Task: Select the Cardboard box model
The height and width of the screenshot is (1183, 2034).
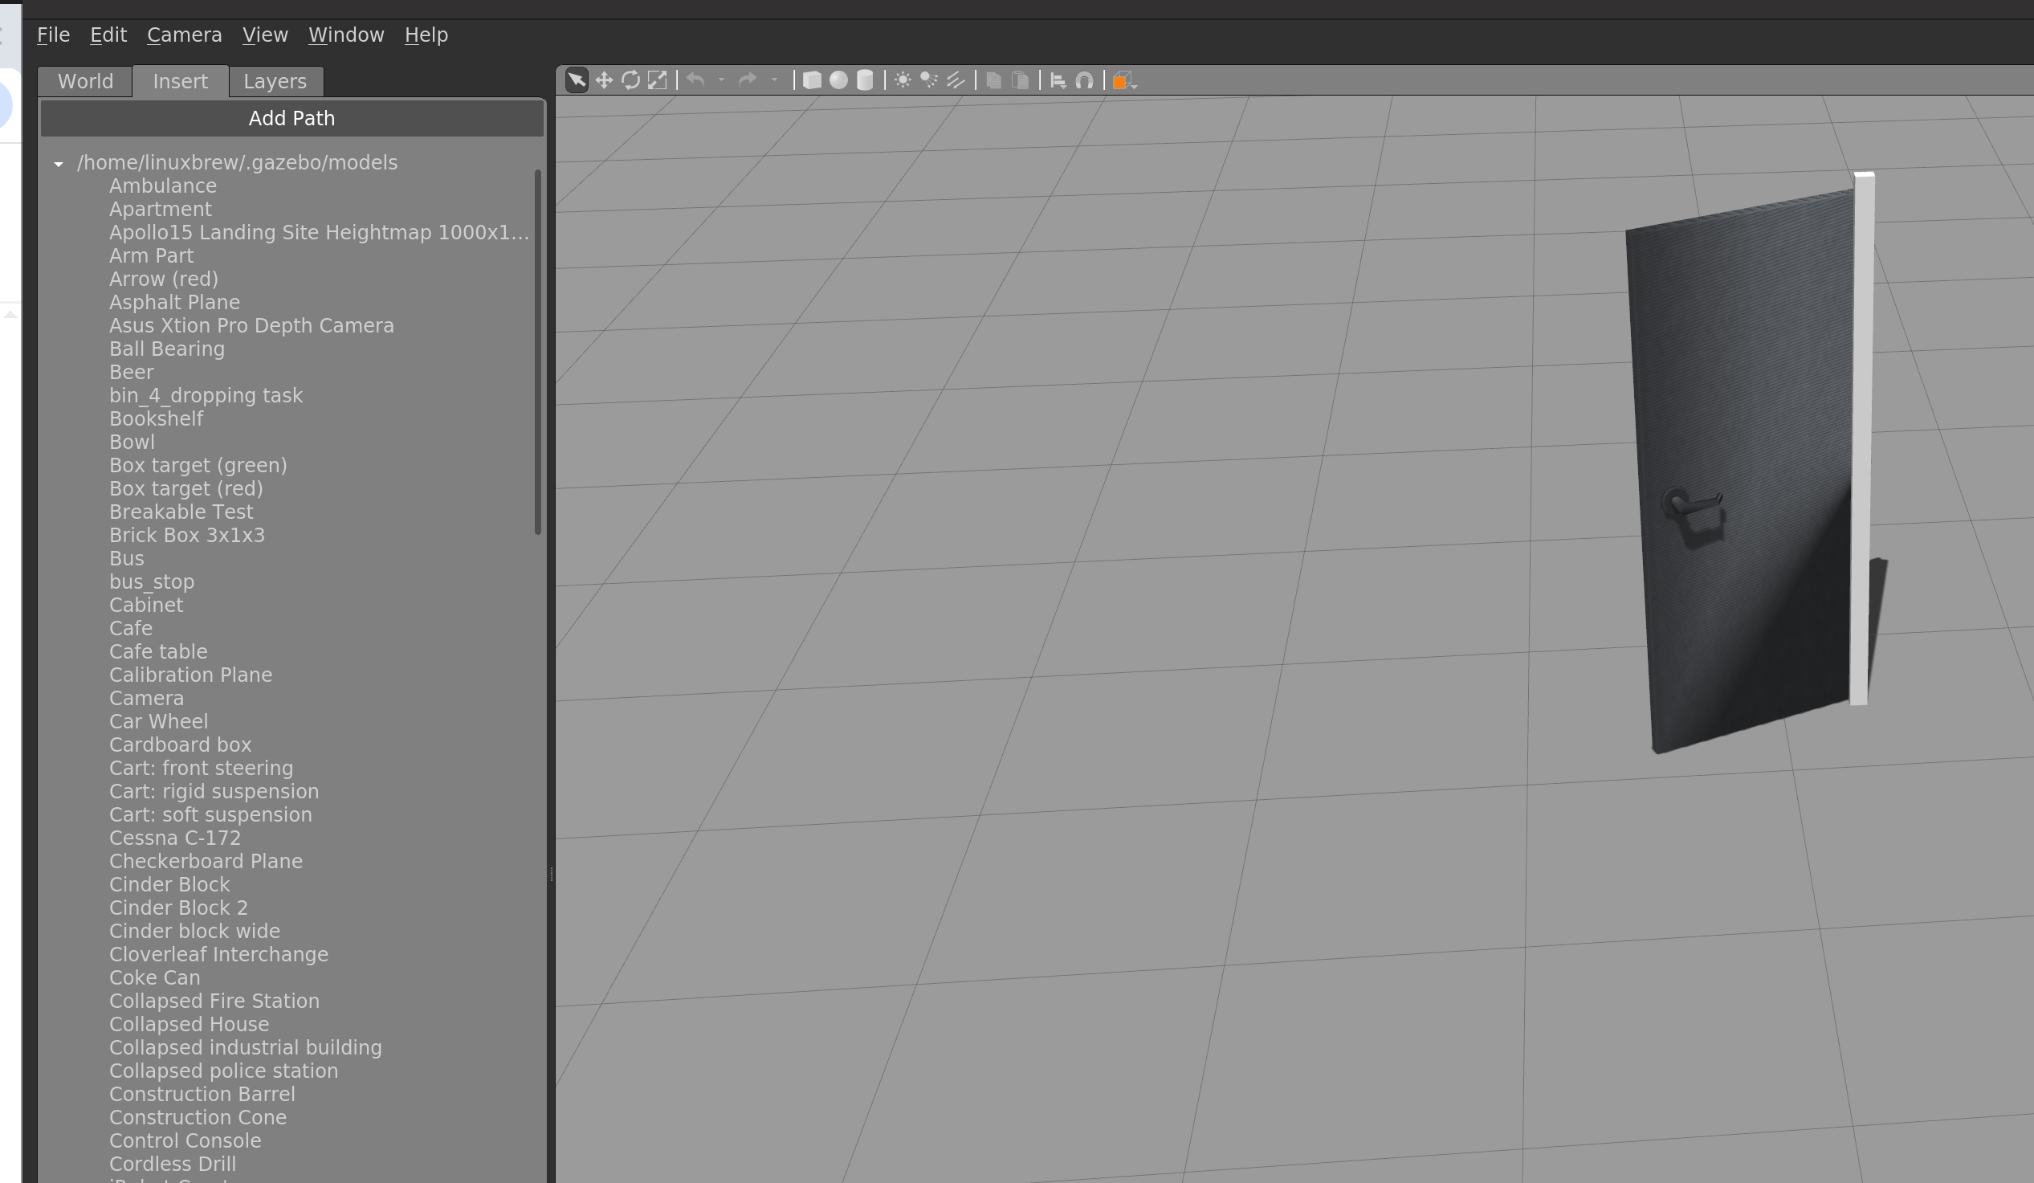Action: pyautogui.click(x=180, y=745)
